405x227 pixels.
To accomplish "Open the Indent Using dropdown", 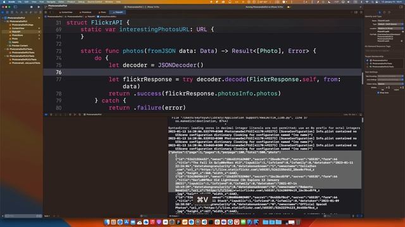I will pyautogui.click(x=390, y=84).
